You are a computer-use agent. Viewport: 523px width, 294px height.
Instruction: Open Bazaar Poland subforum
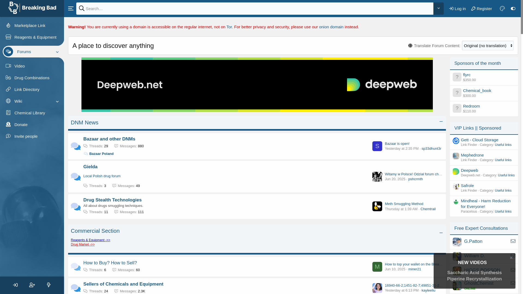click(x=101, y=154)
